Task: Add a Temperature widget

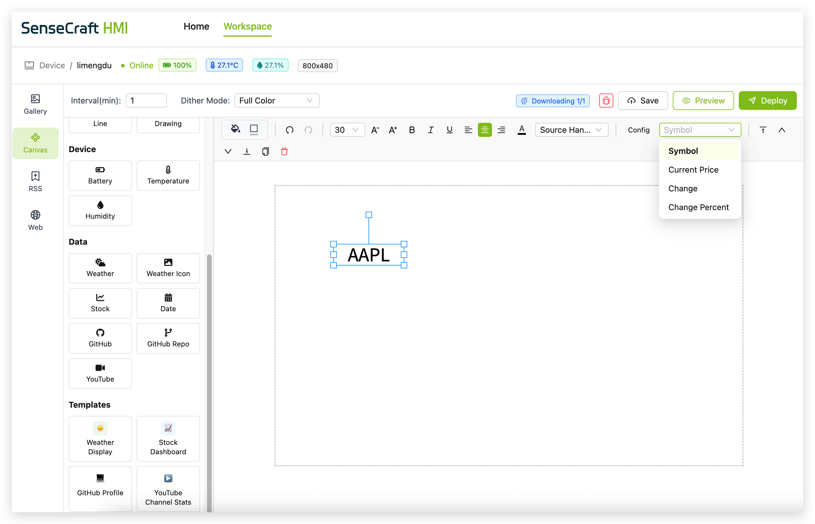Action: 168,176
